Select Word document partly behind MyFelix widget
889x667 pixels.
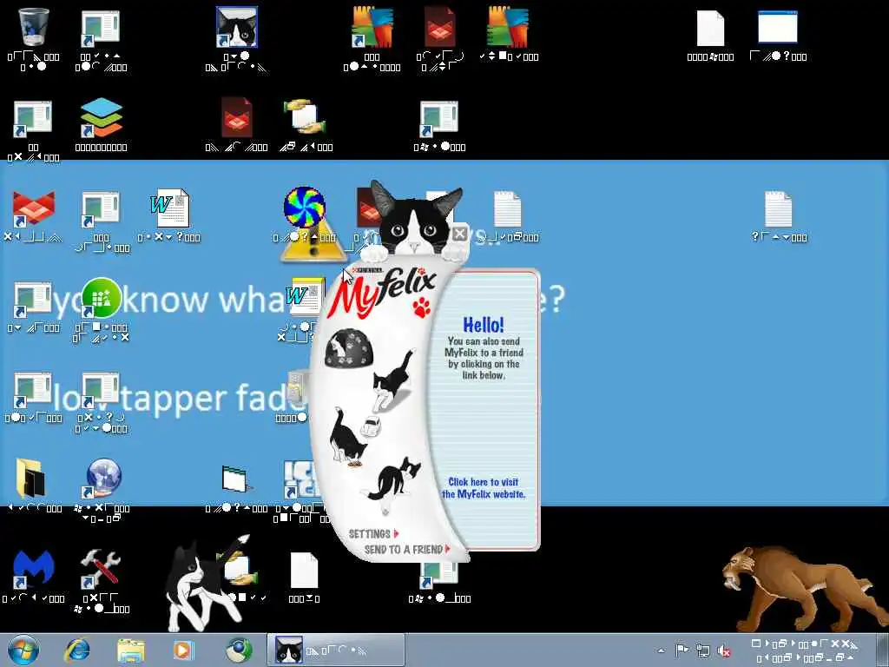[305, 297]
